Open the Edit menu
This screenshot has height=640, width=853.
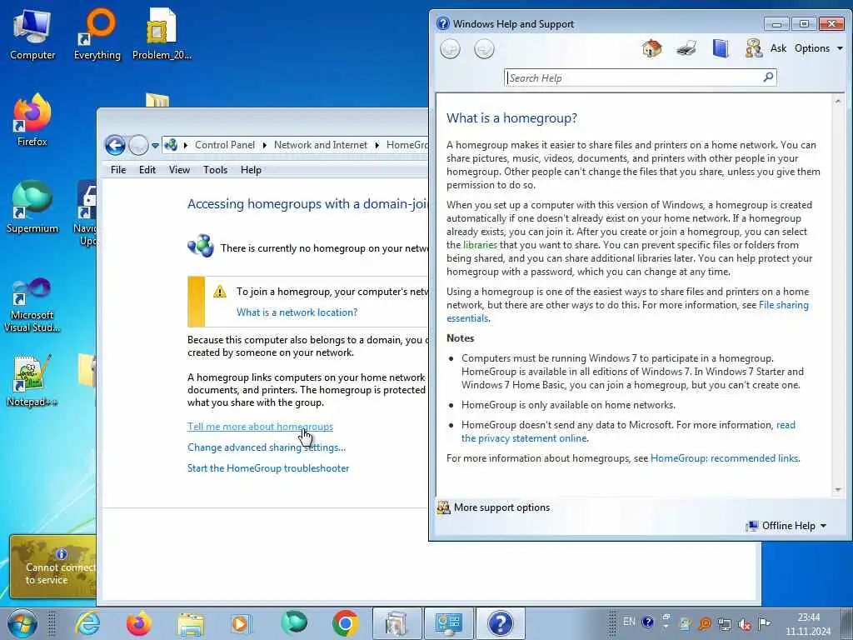click(147, 170)
